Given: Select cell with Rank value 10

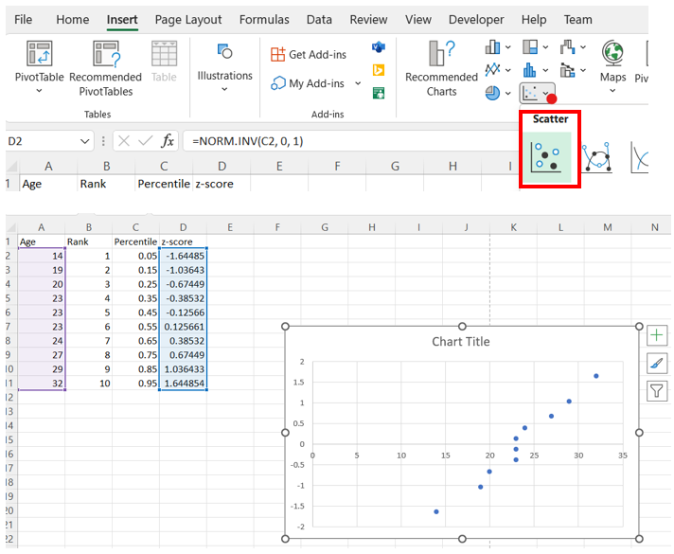Looking at the screenshot, I should 89,384.
